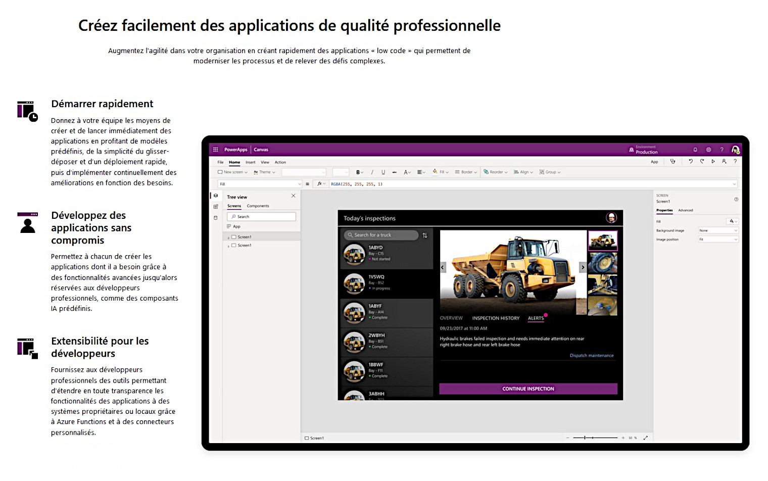
Task: Open the Fill color picker in Properties
Action: [731, 222]
